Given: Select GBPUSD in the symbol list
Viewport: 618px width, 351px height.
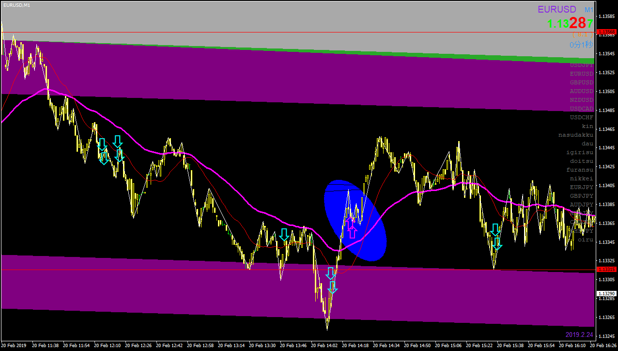Looking at the screenshot, I should (581, 82).
